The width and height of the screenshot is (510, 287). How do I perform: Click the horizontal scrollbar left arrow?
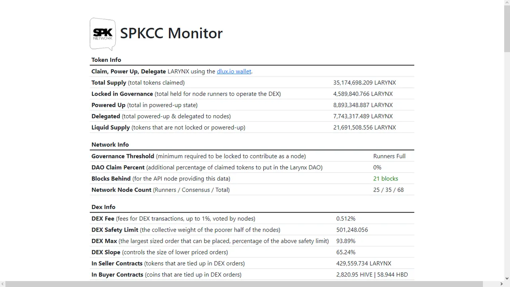3,284
